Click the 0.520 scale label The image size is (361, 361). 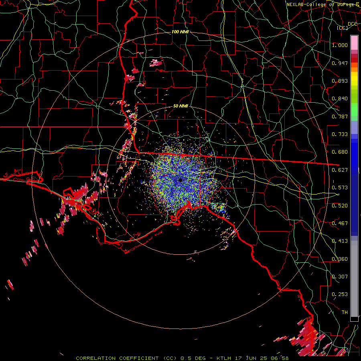pos(340,206)
